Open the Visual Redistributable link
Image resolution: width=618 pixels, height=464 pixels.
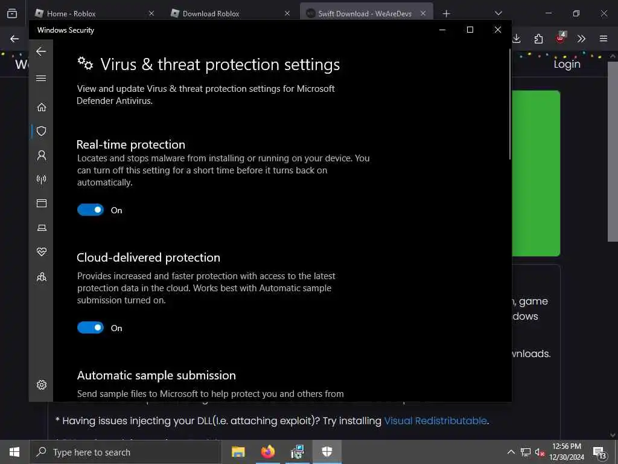(435, 420)
